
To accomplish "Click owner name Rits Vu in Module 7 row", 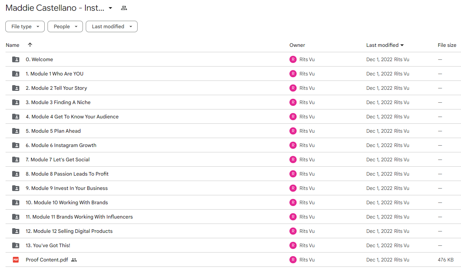I will [x=307, y=160].
